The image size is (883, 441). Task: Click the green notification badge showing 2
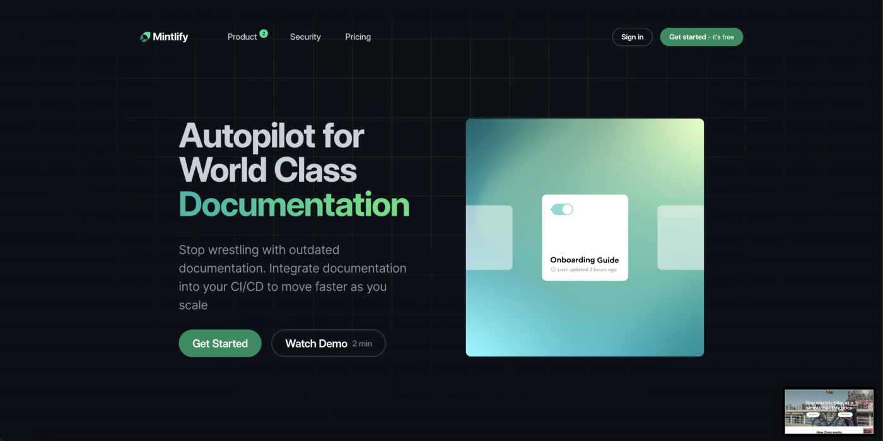pos(264,33)
